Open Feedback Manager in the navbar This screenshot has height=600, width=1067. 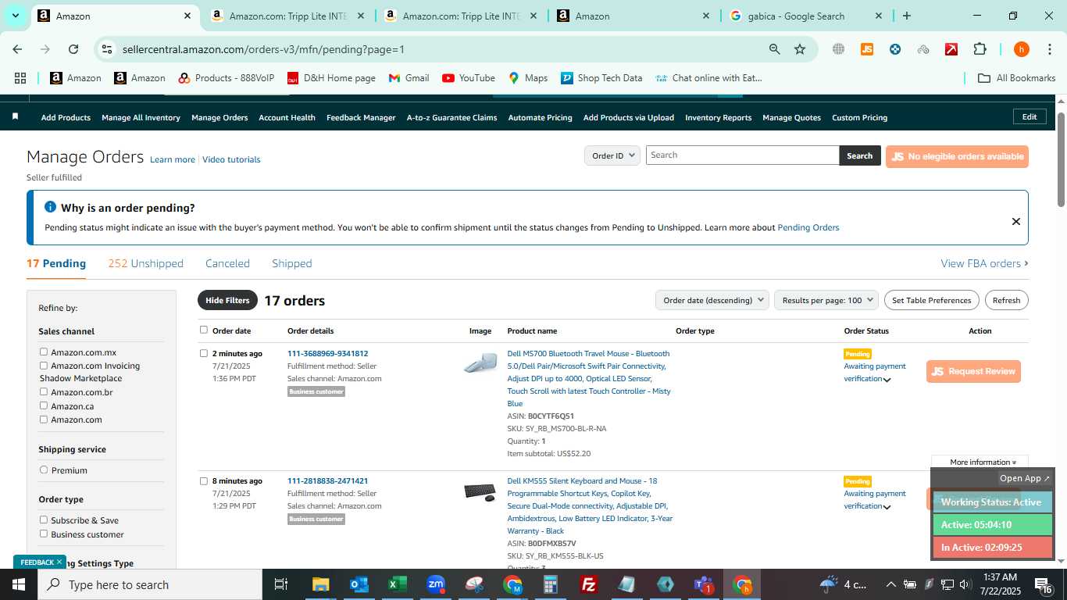point(361,117)
